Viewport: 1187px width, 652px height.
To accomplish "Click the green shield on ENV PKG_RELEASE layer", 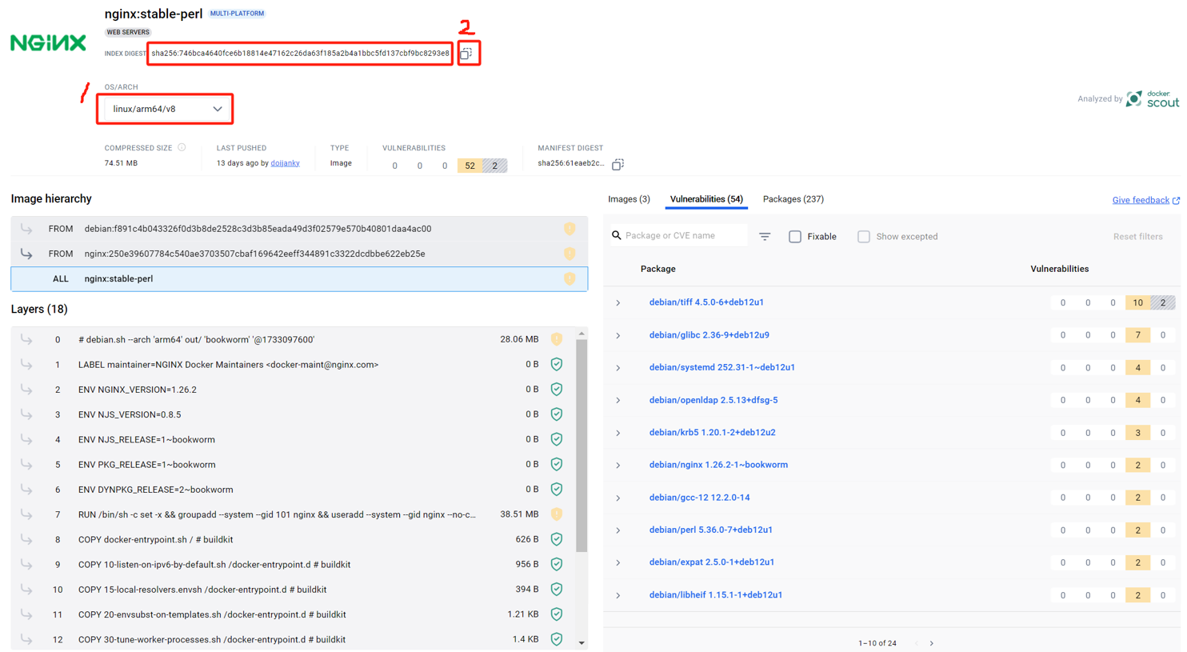I will (x=557, y=464).
